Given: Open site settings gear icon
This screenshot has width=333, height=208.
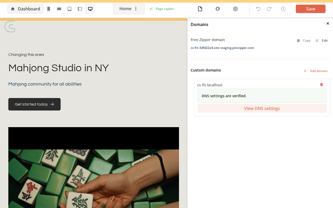Looking at the screenshot, I should click(x=235, y=9).
